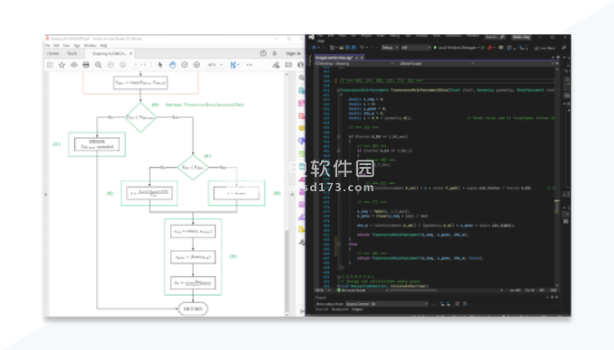Bookmark file with star icon in Acrobat
Image resolution: width=614 pixels, height=350 pixels.
(x=61, y=65)
